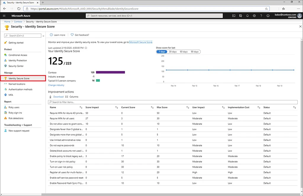Show score for last 30 days
The height and width of the screenshot is (196, 303).
(173, 52)
